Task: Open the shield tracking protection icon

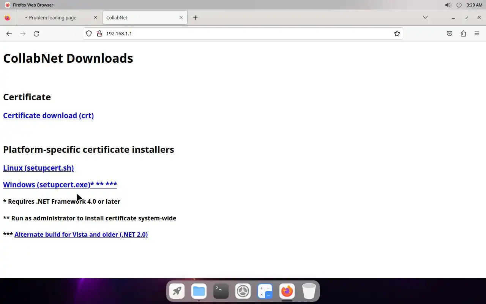Action: point(89,33)
